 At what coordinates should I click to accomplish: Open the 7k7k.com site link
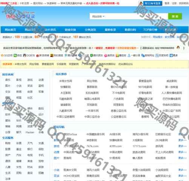tap(92, 146)
